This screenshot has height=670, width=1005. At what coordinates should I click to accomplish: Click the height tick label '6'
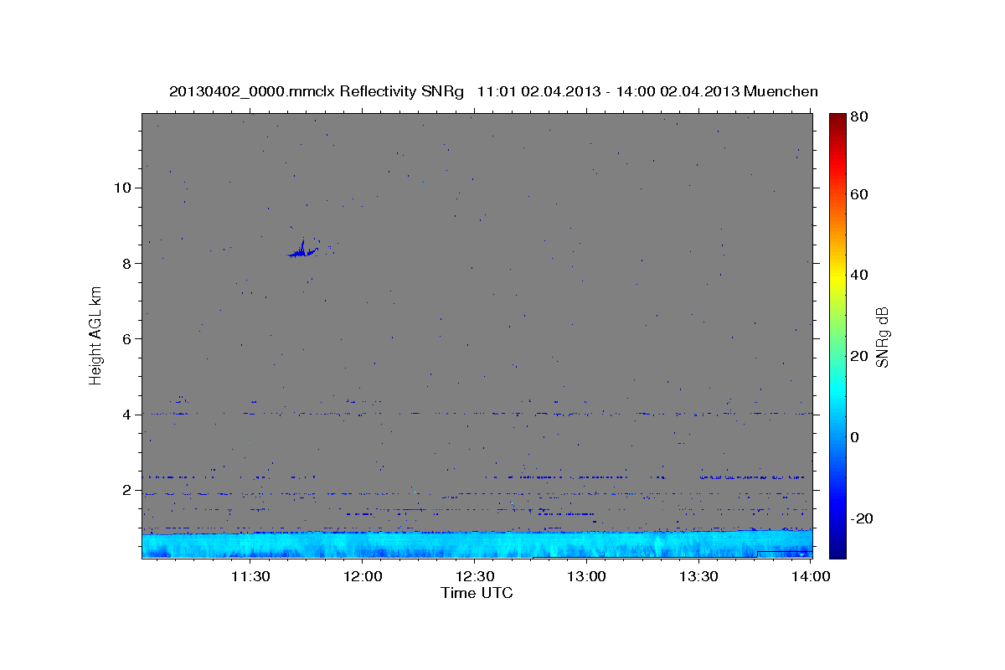(126, 338)
